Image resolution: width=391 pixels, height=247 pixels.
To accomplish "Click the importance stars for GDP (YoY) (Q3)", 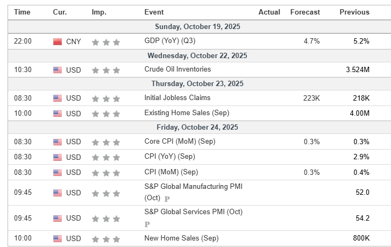I will tap(106, 42).
